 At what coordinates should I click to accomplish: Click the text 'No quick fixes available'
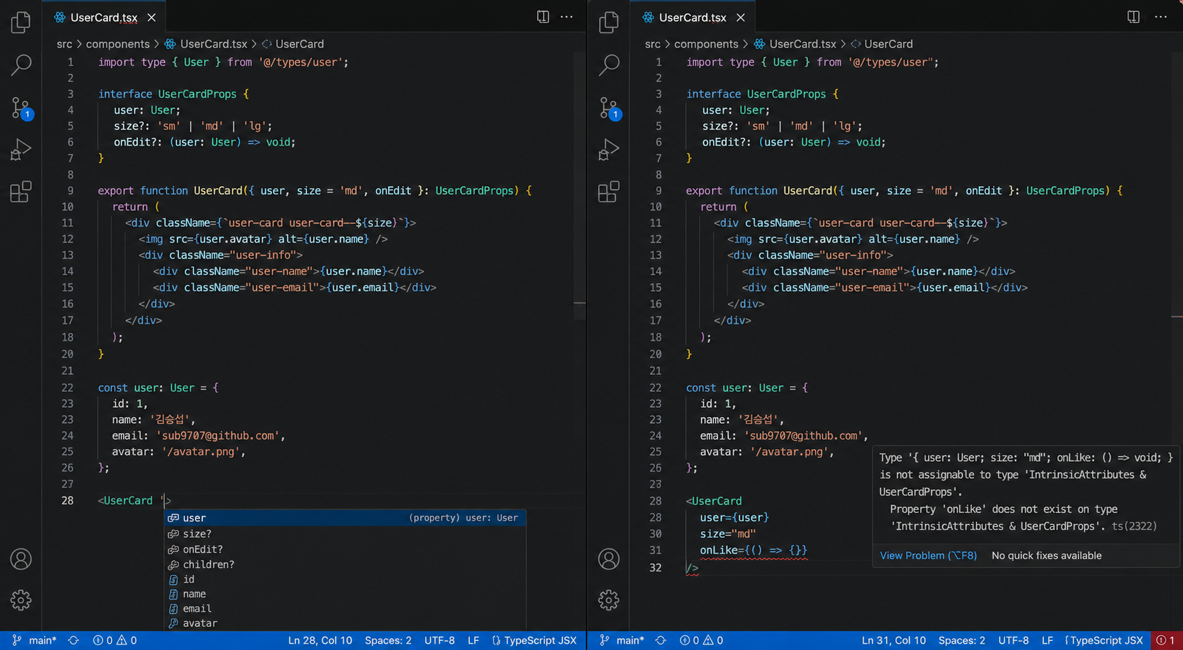click(x=1047, y=556)
